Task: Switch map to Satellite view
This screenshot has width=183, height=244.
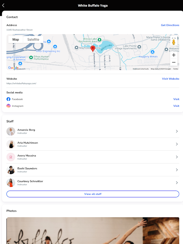Action: (x=33, y=40)
